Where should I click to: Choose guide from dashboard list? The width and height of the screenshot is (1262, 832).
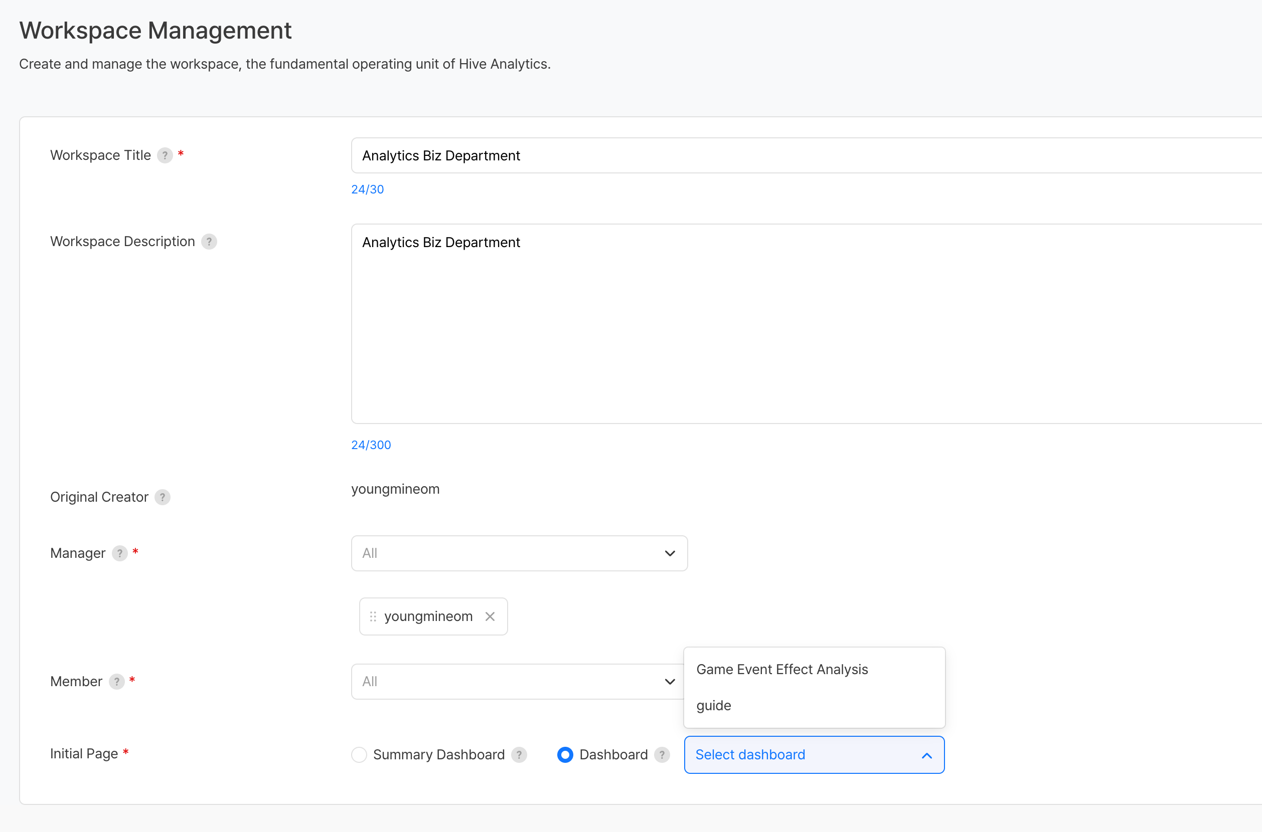(x=714, y=706)
